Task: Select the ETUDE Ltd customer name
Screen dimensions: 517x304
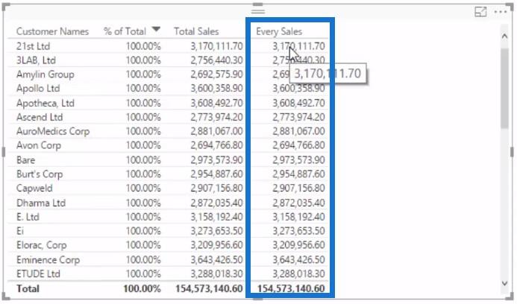Action: click(x=38, y=274)
